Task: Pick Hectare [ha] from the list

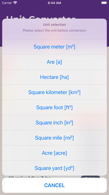Action: 54,77
